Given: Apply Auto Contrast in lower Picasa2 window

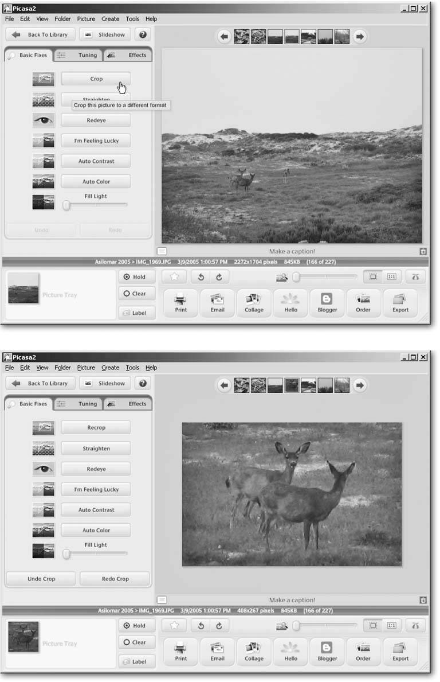Looking at the screenshot, I should [x=96, y=510].
